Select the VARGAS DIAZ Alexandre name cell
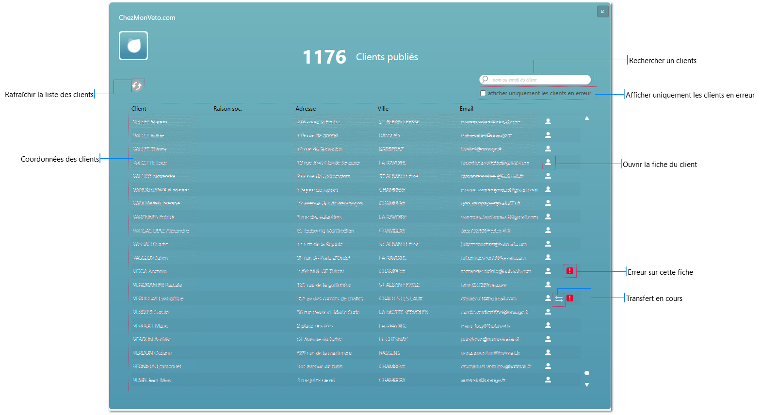Viewport: 761px width, 415px height. [x=161, y=231]
